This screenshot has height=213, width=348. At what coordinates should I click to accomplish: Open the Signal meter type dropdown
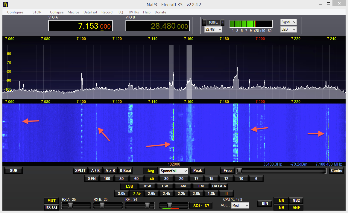pos(288,22)
